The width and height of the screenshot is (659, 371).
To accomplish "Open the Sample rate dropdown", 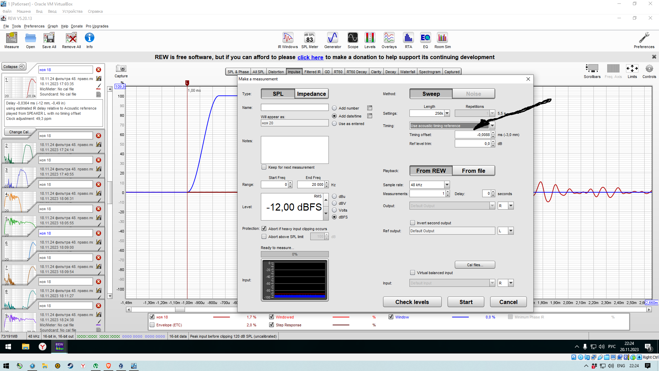I will pyautogui.click(x=447, y=185).
